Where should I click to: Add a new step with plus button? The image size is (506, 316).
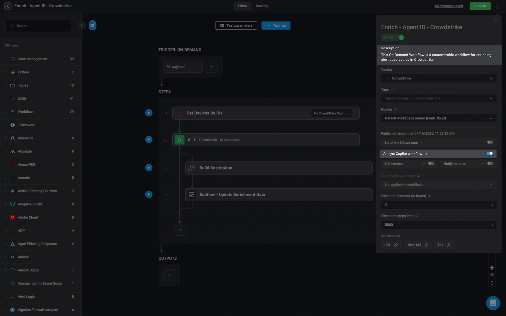[180, 229]
